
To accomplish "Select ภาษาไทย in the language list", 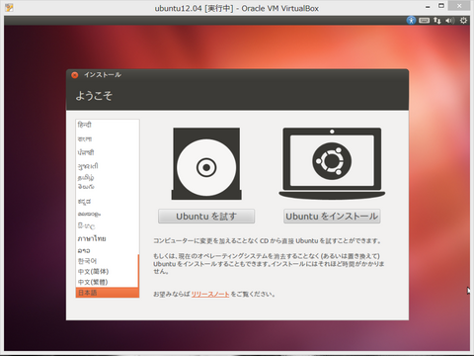I will pyautogui.click(x=107, y=238).
